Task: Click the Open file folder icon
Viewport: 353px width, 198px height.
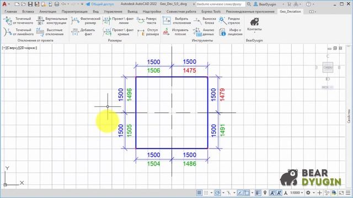Action: 23,4
